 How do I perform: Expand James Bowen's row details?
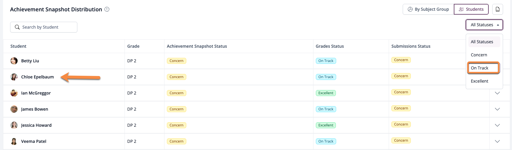[x=497, y=109]
